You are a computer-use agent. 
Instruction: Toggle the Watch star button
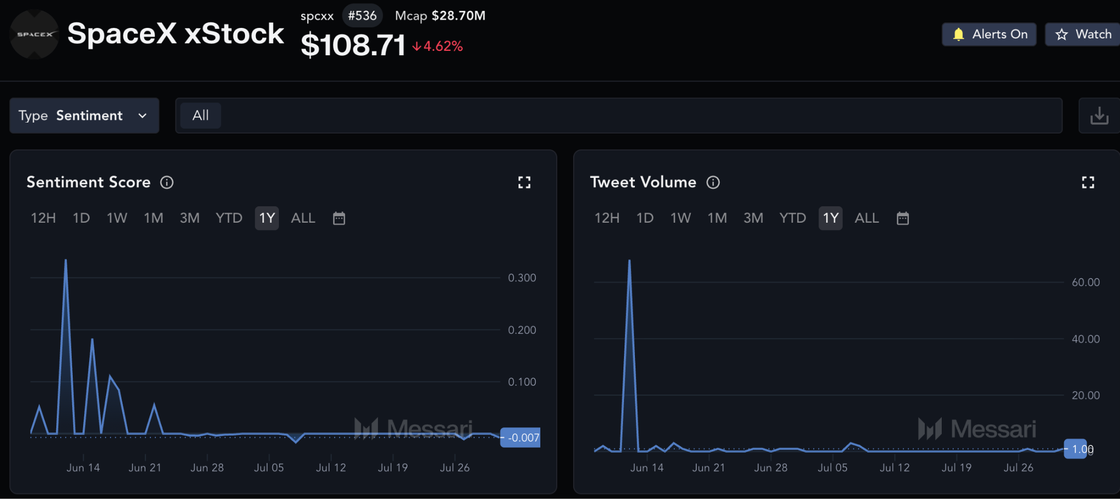point(1083,34)
